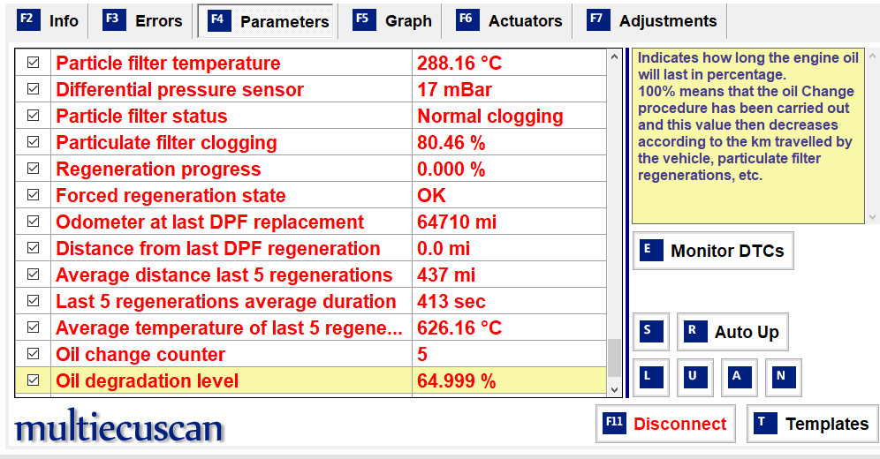Click the parameter list scroll-down arrow
Image resolution: width=880 pixels, height=459 pixels.
614,389
